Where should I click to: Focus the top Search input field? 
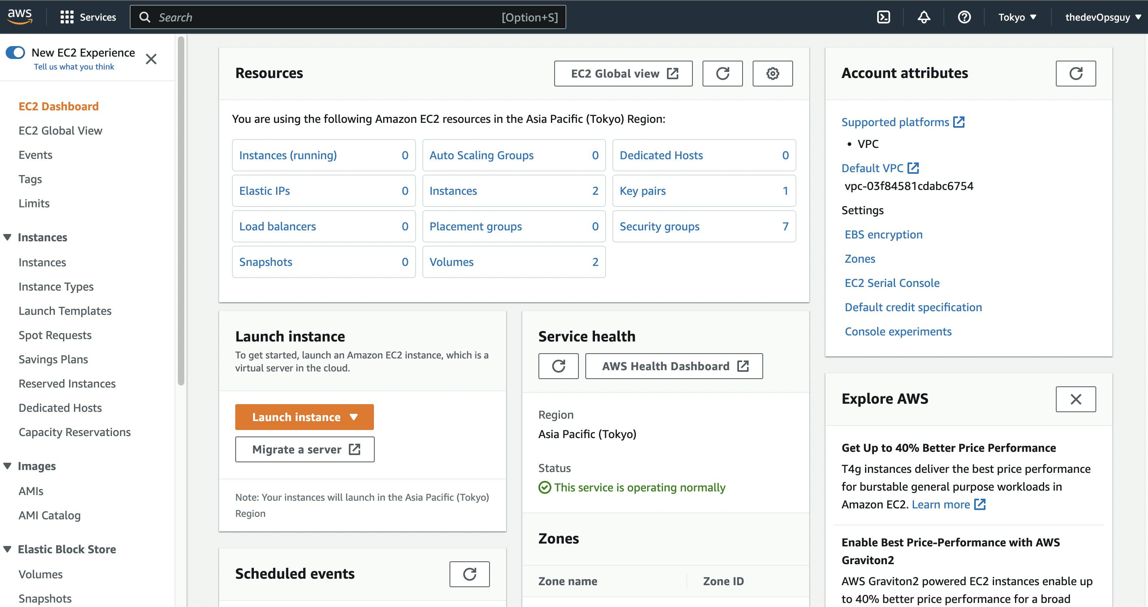tap(348, 17)
